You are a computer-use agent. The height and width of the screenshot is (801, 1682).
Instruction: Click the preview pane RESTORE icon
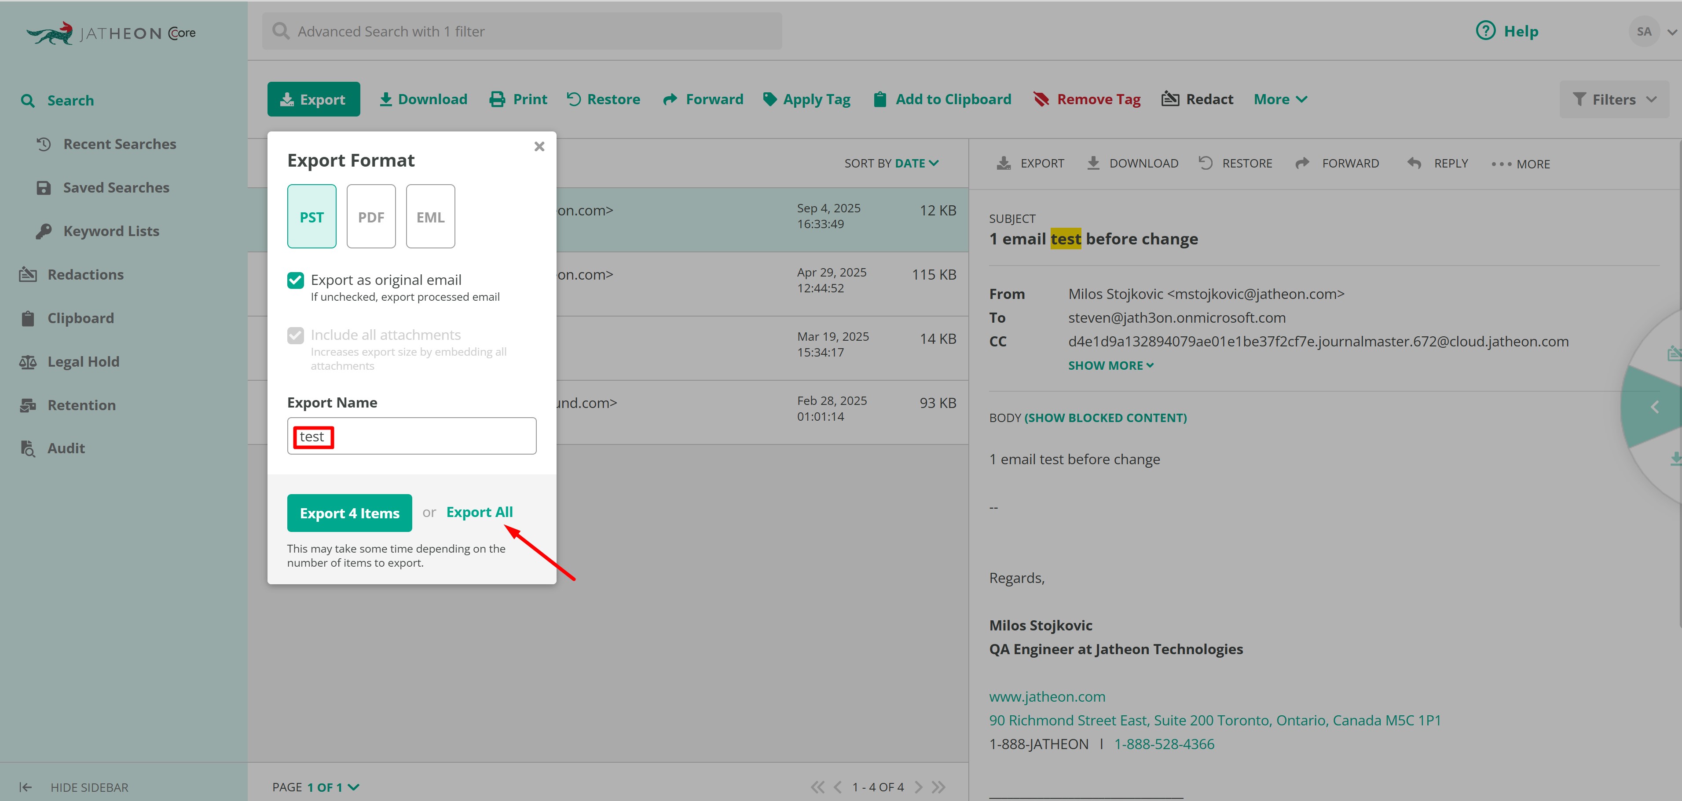coord(1206,163)
